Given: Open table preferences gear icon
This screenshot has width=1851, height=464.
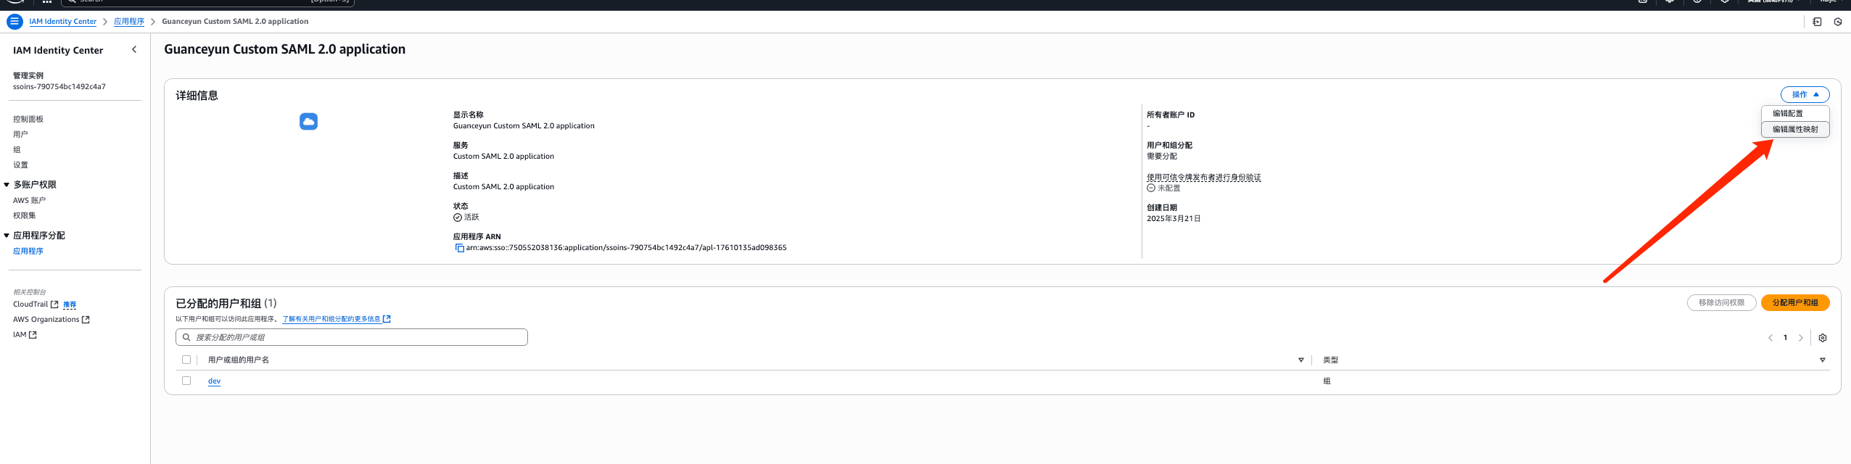Looking at the screenshot, I should (1823, 338).
